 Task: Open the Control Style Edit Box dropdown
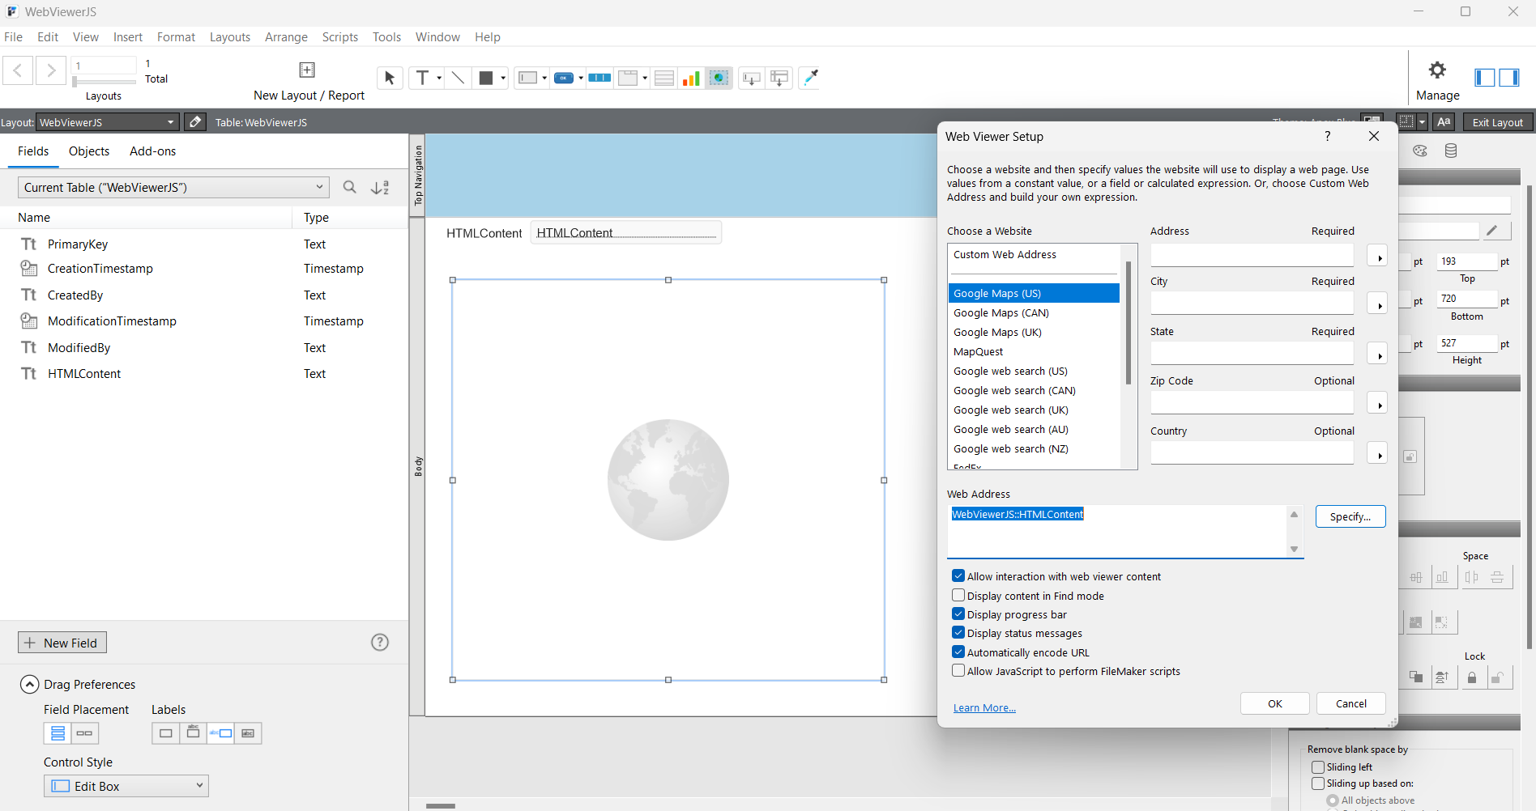click(x=126, y=786)
